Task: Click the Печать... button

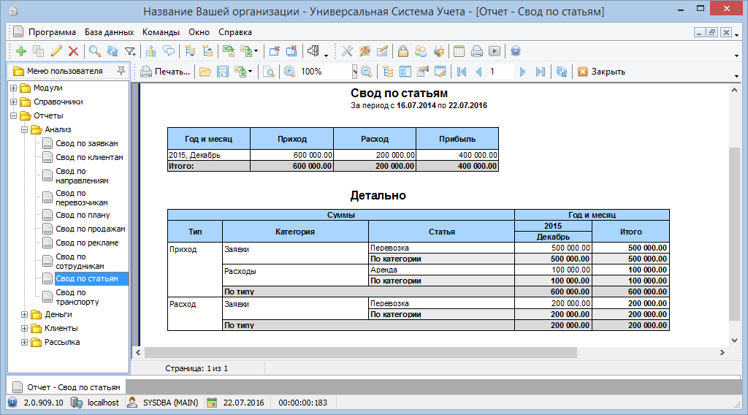Action: [x=165, y=72]
